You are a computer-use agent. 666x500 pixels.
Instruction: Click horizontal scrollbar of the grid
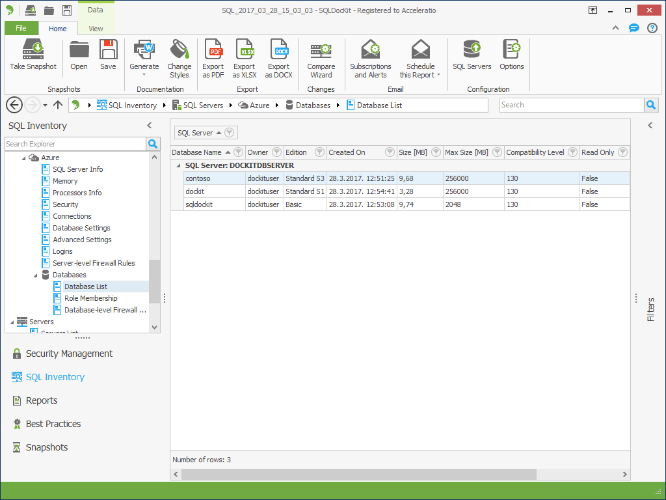pyautogui.click(x=359, y=474)
